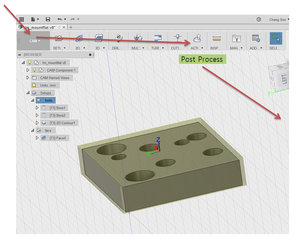299x244 pixels.
Task: Expand the CAM Named Views folder
Action: 28,78
